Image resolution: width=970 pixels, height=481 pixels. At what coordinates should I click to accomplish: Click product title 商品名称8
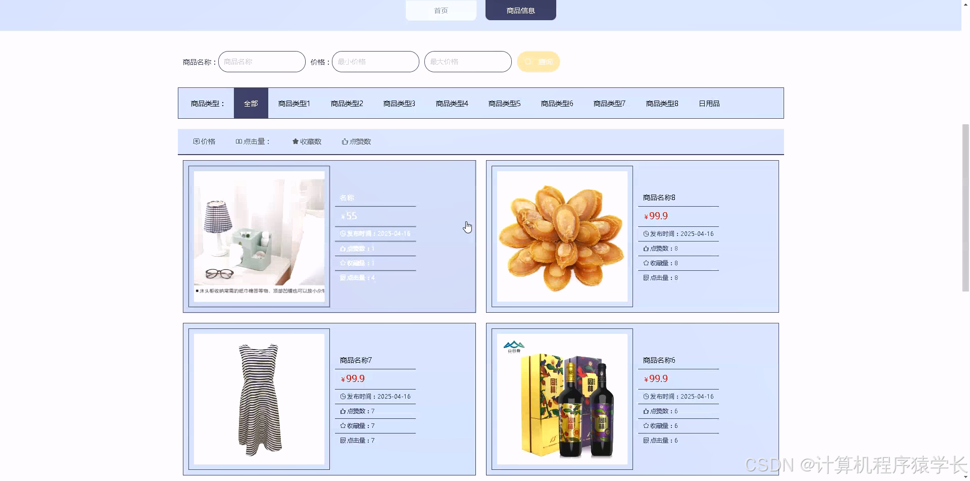click(659, 198)
